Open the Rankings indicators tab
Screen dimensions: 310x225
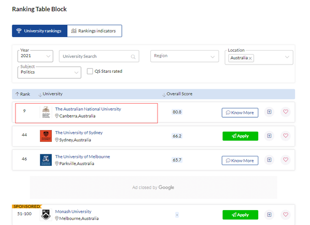pos(95,31)
